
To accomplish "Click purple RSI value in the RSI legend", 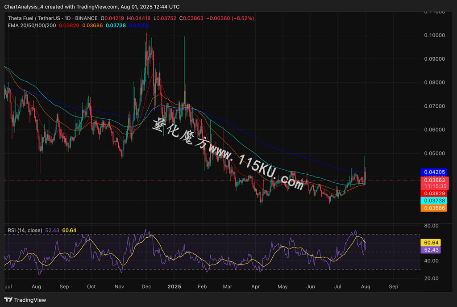I will click(52, 230).
